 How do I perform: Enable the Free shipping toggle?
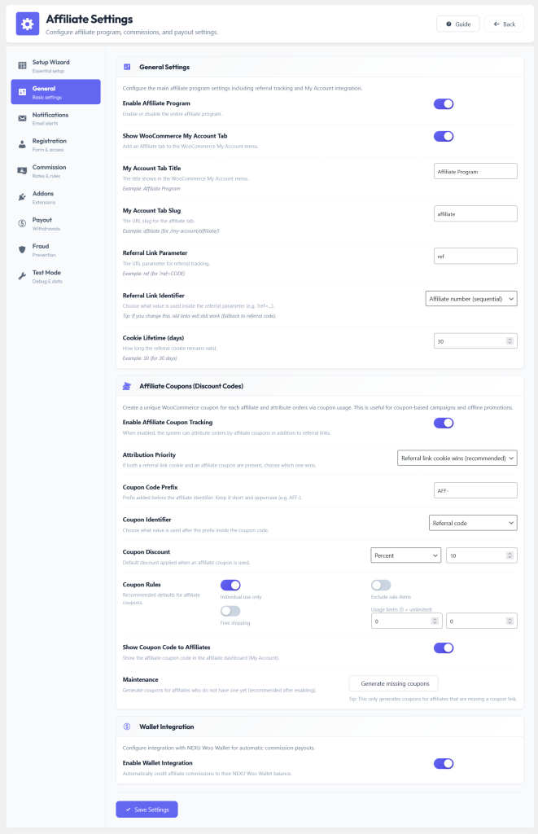[230, 611]
